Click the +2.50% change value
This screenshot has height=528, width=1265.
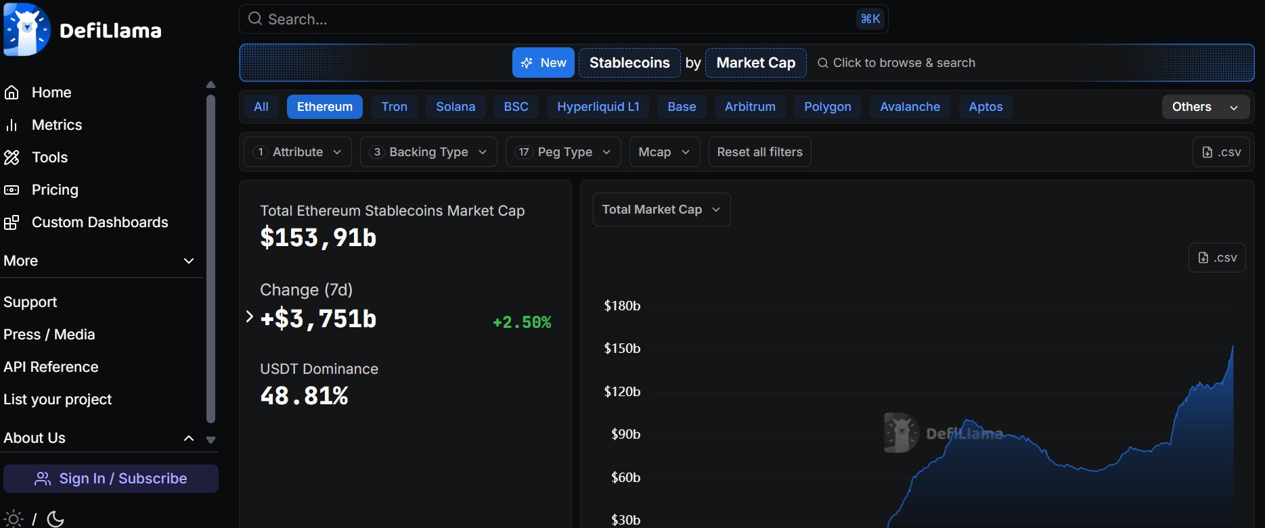click(522, 322)
